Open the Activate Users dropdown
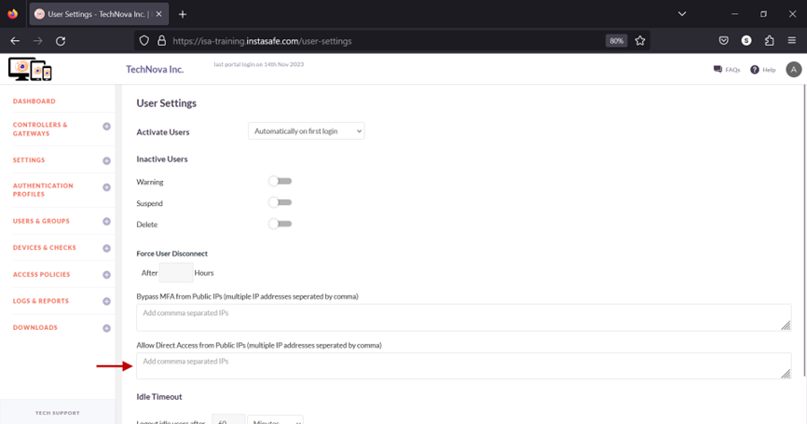This screenshot has height=424, width=807. 307,131
